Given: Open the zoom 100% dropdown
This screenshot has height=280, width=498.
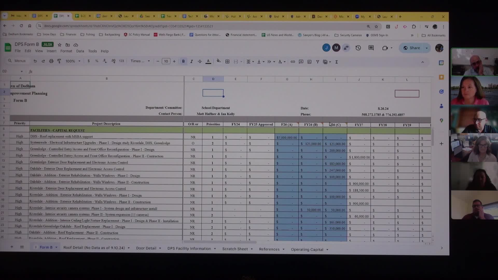Looking at the screenshot, I should (73, 61).
